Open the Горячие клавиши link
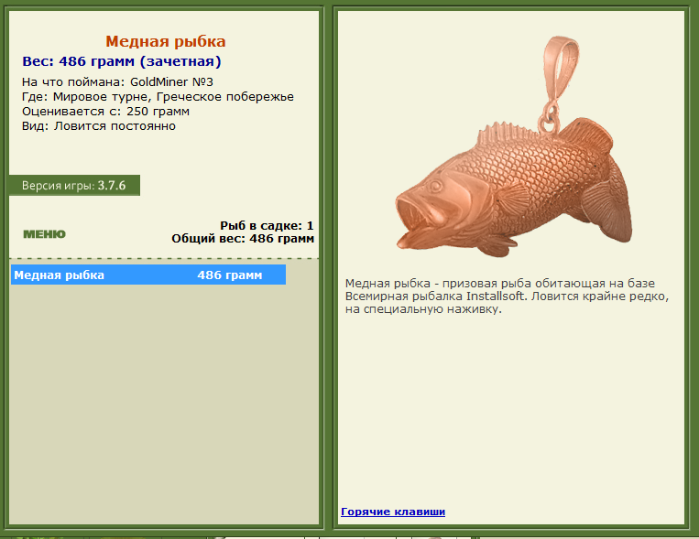Image resolution: width=699 pixels, height=539 pixels. 393,512
